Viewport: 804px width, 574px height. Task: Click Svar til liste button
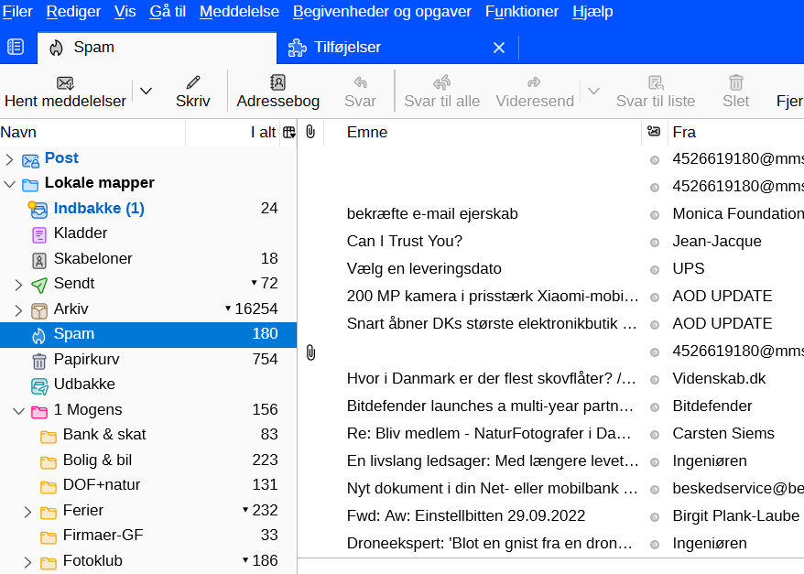(656, 92)
